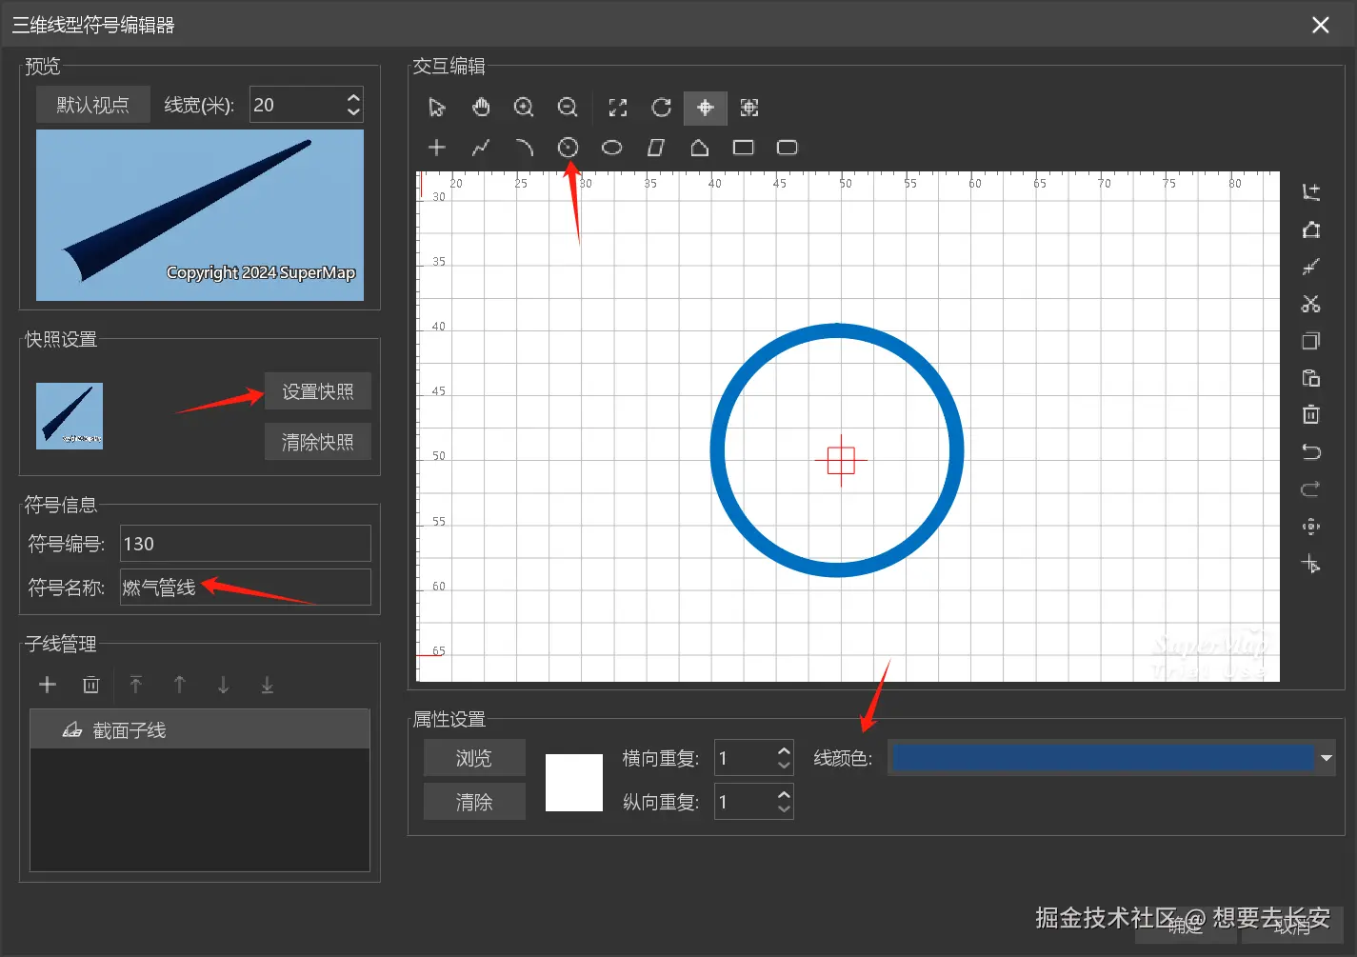
Task: Select the arc drawing tool
Action: click(x=524, y=148)
